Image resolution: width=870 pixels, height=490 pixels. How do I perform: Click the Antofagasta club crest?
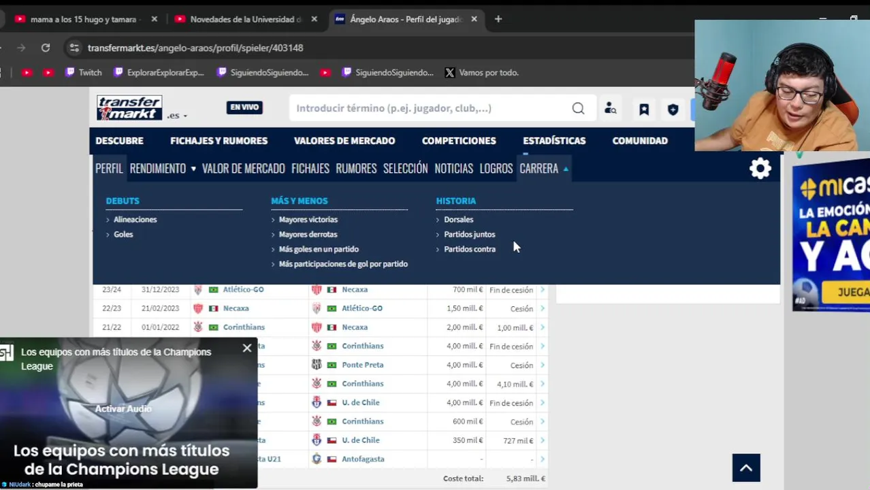317,459
